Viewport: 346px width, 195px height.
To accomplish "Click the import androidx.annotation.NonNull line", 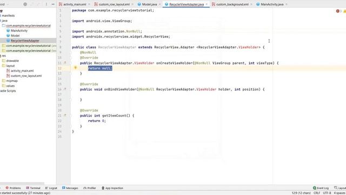I will [107, 31].
